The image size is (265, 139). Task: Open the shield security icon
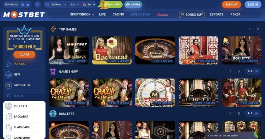pos(38,5)
